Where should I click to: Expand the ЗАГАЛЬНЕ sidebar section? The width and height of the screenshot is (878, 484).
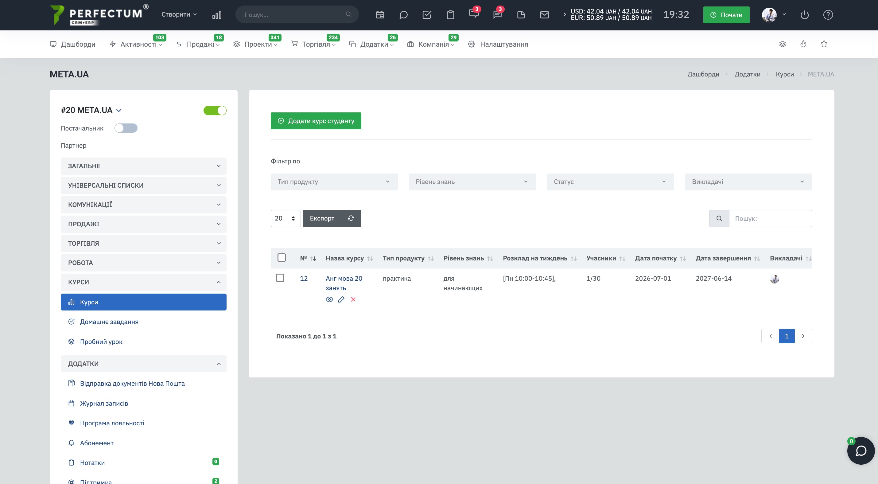pos(143,166)
